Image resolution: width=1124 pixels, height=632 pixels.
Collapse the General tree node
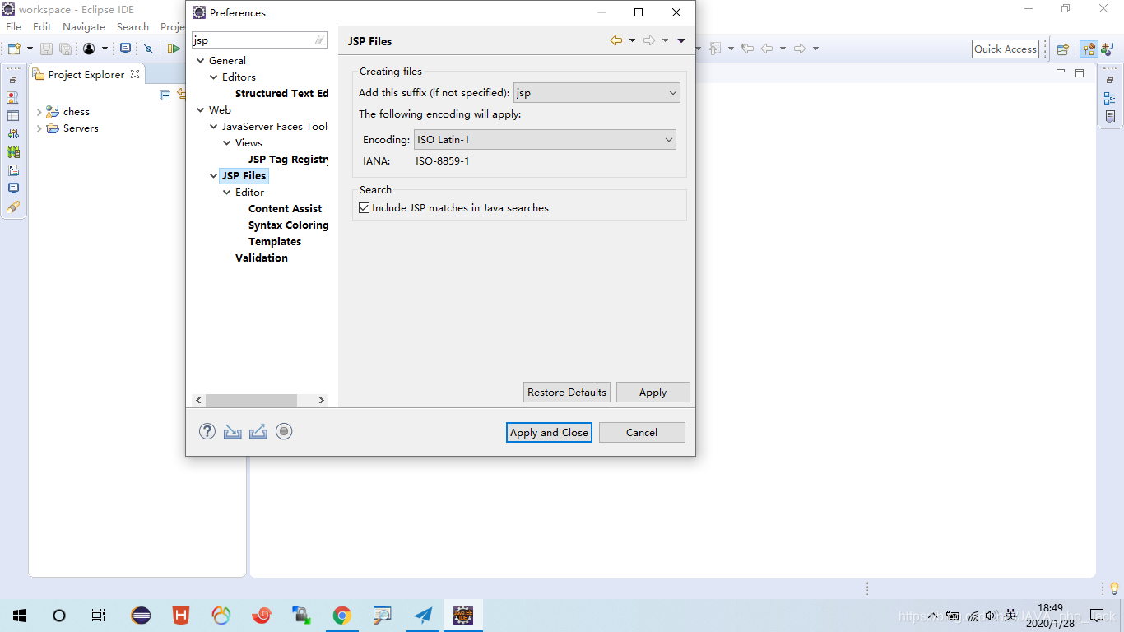click(201, 61)
